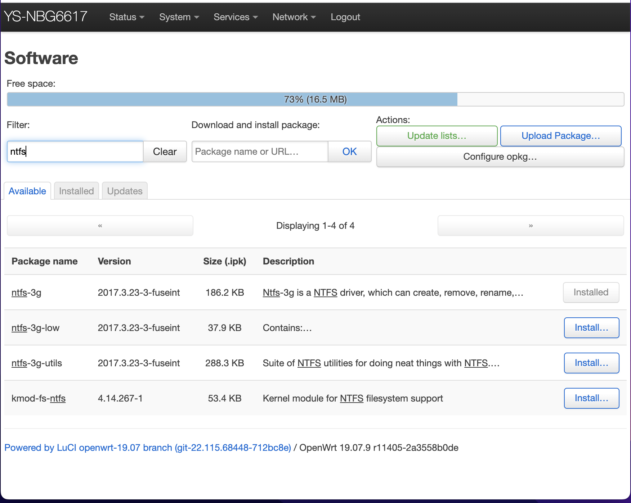Image resolution: width=631 pixels, height=503 pixels.
Task: Click the free space progress bar
Action: click(x=315, y=99)
